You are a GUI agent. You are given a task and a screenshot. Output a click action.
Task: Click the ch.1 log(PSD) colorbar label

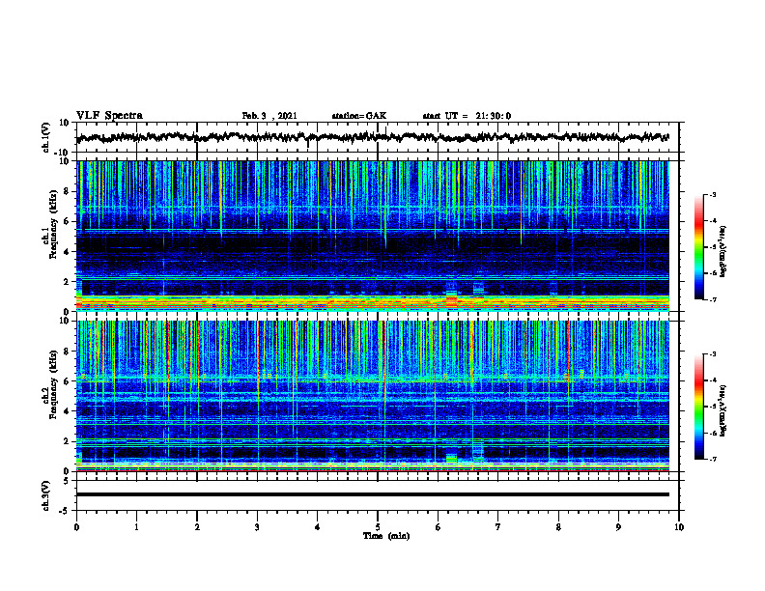click(x=722, y=252)
